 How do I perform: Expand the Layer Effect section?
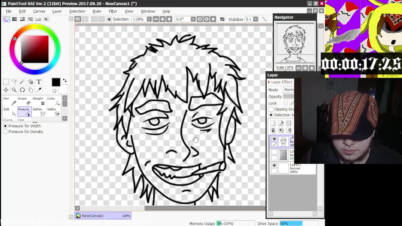(x=269, y=82)
